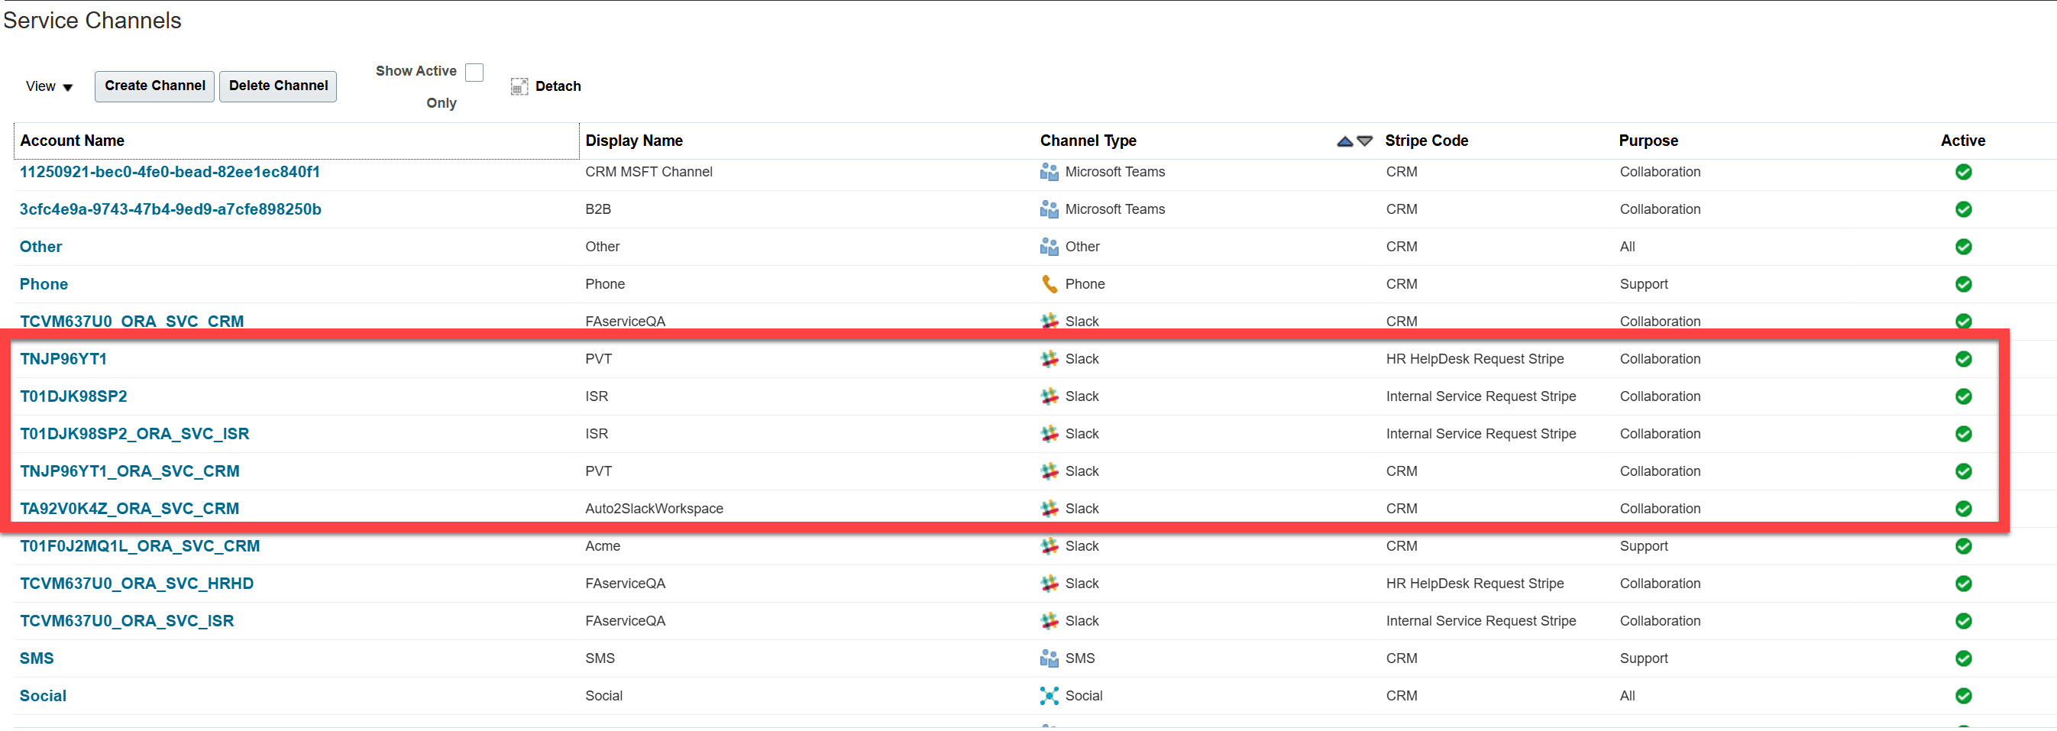Click the Create Channel button
The width and height of the screenshot is (2057, 731).
click(155, 86)
